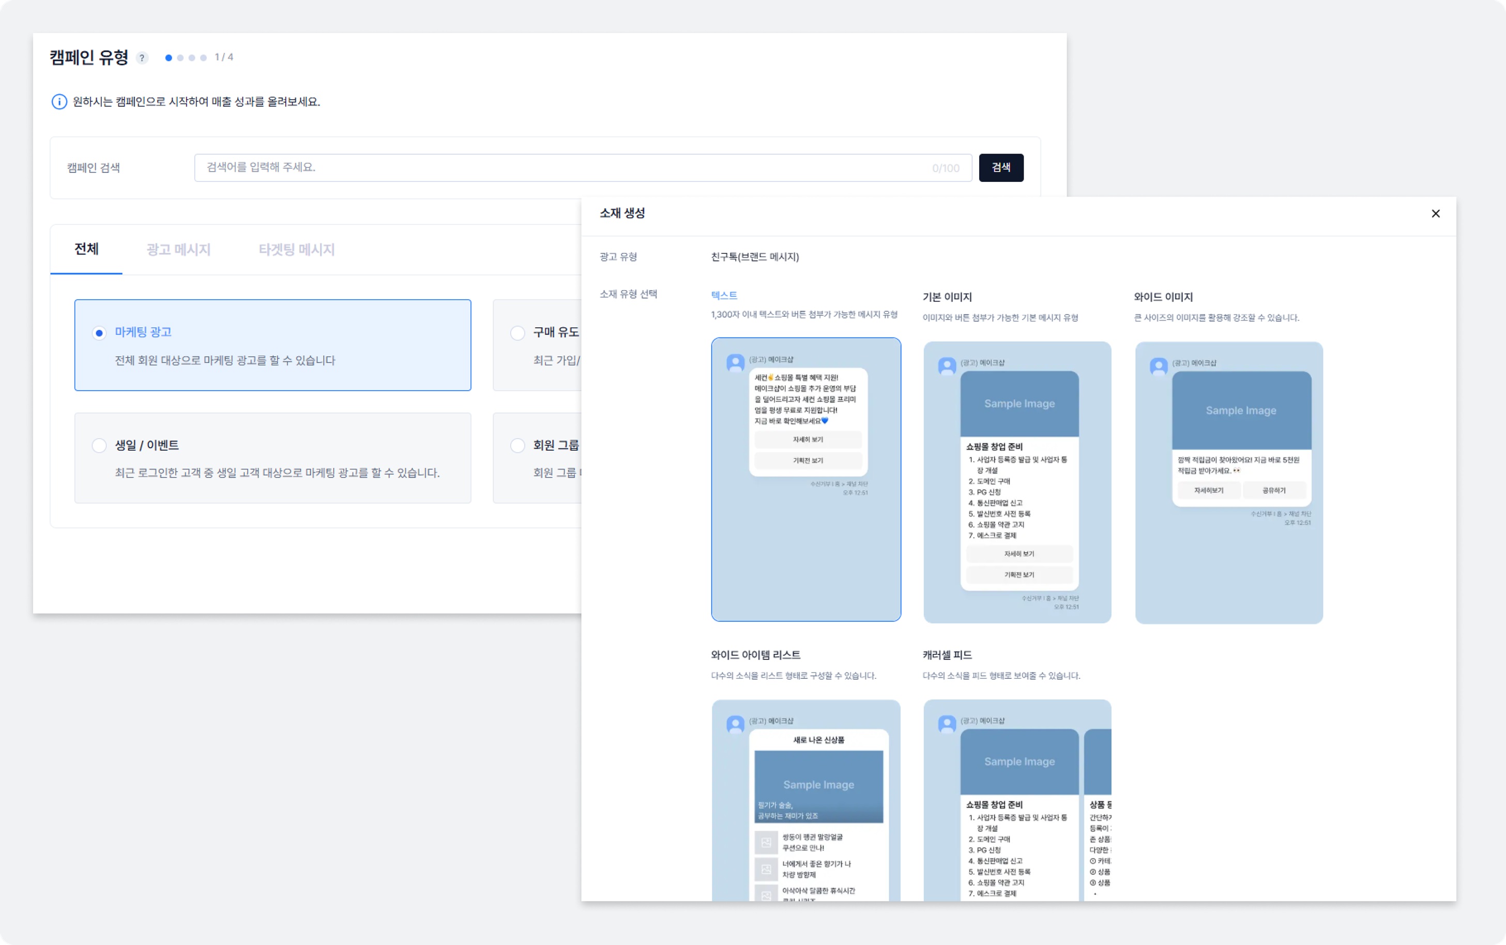Choose the 와이드 아이템 리스트 preview thumbnail
The height and width of the screenshot is (945, 1506).
pos(805,800)
